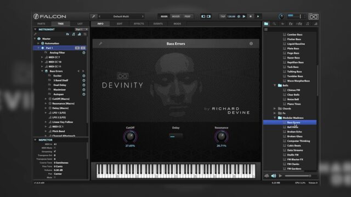This screenshot has height=197, width=351.
Task: Expand the Automation tree node
Action: (x=38, y=43)
